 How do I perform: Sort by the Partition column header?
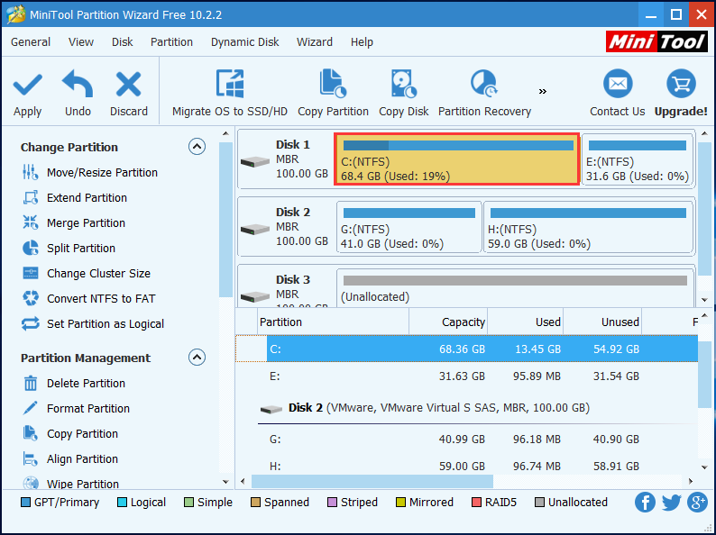coord(334,322)
